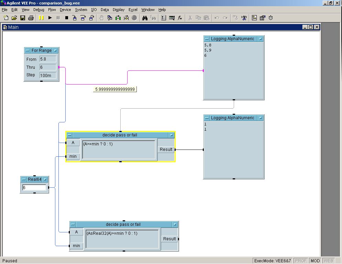342x264 pixels.
Task: Click the Step Into toolbar icon
Action: 75,18
